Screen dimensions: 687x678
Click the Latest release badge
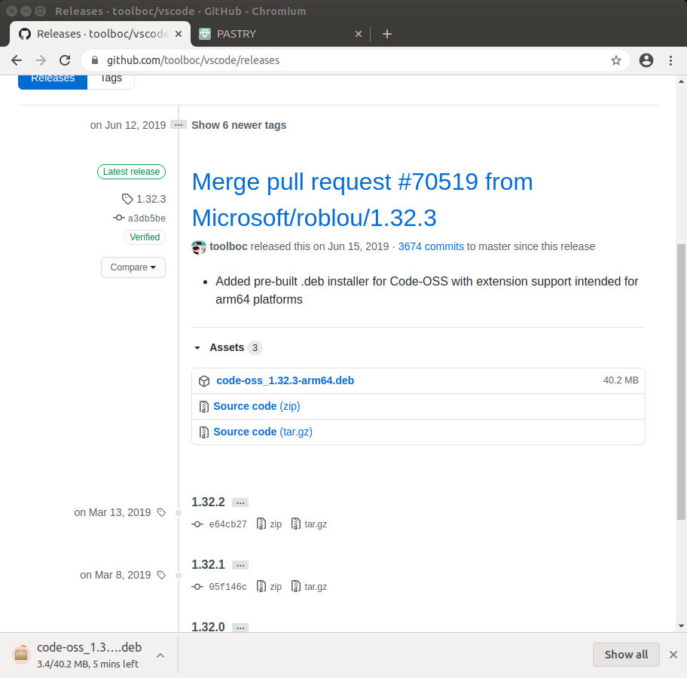pyautogui.click(x=131, y=171)
